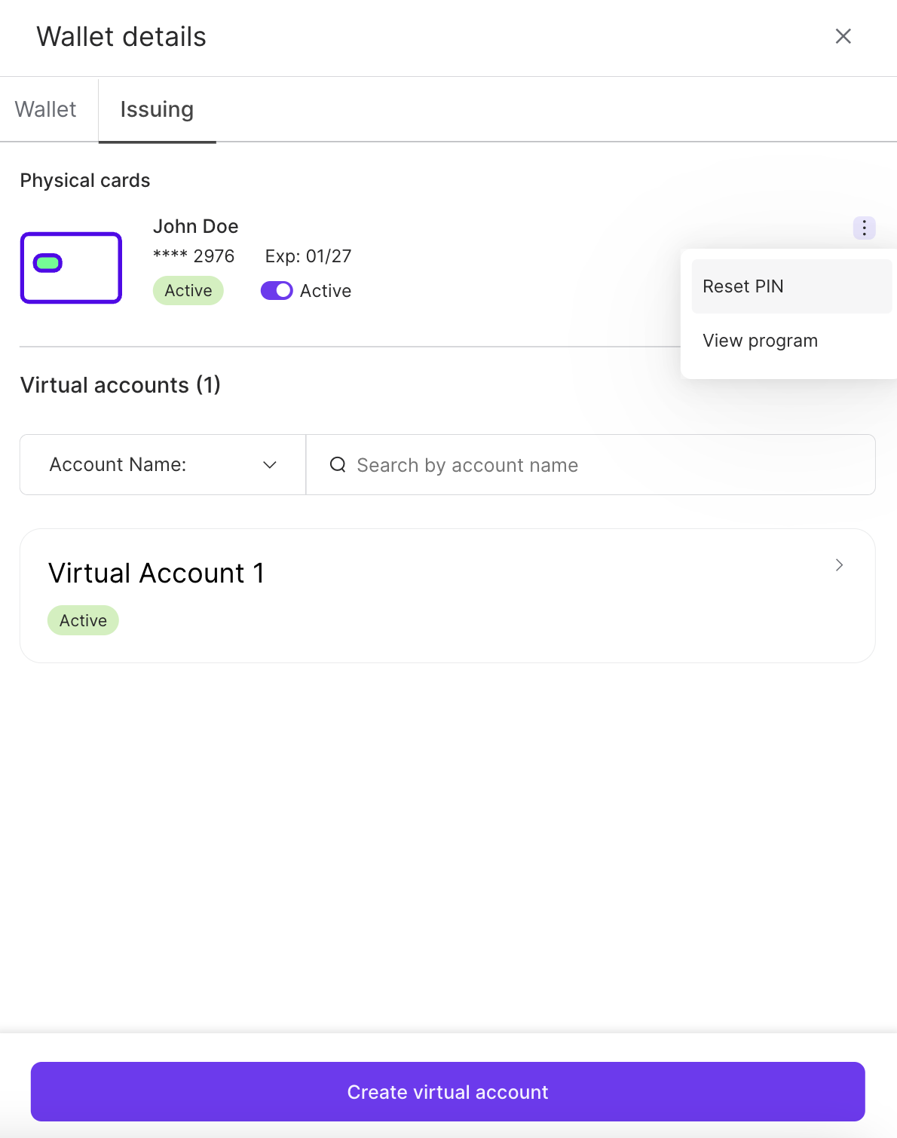Click the chevron arrow on Virtual Account 1
Screen dimensions: 897x1138
click(x=838, y=564)
